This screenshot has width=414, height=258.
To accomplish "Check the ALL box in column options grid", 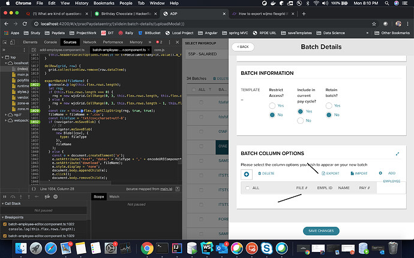I will [247, 188].
